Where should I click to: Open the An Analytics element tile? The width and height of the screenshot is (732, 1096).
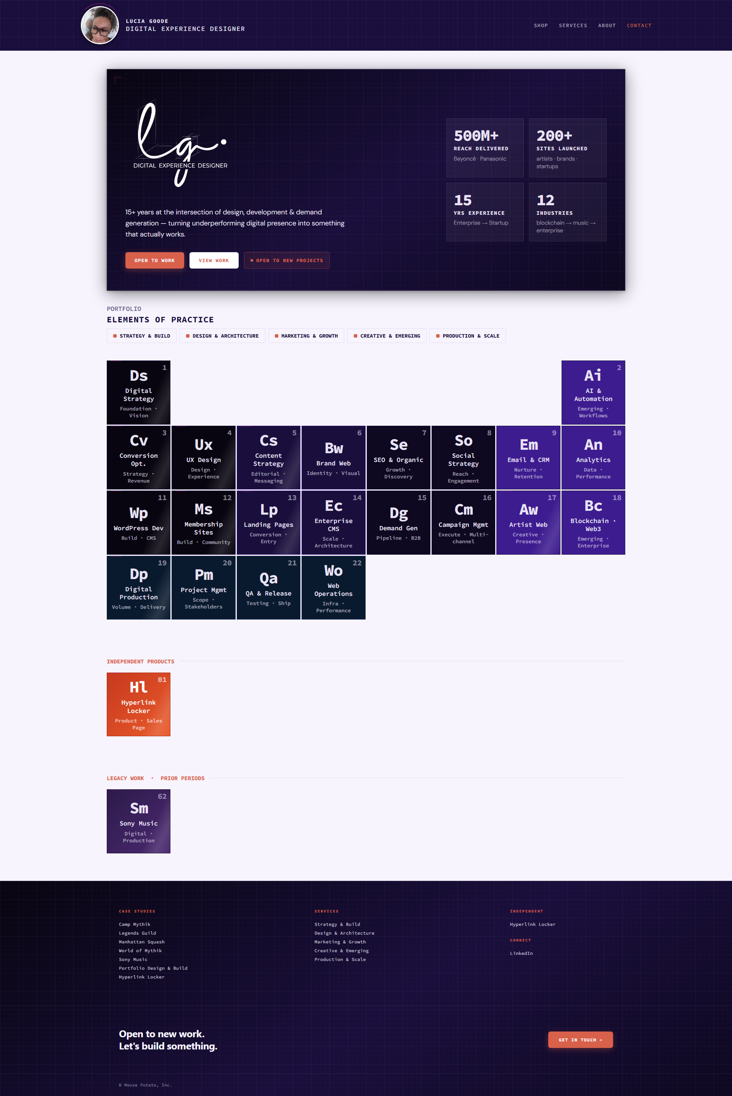click(593, 458)
